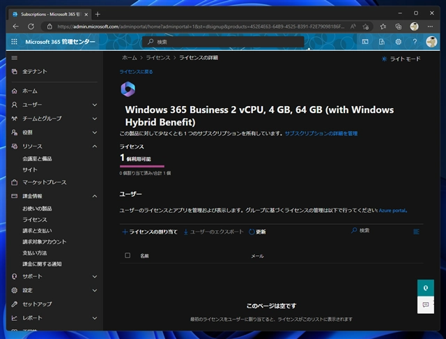Image resolution: width=446 pixels, height=339 pixels.
Task: Sort by メール column header
Action: click(x=257, y=256)
